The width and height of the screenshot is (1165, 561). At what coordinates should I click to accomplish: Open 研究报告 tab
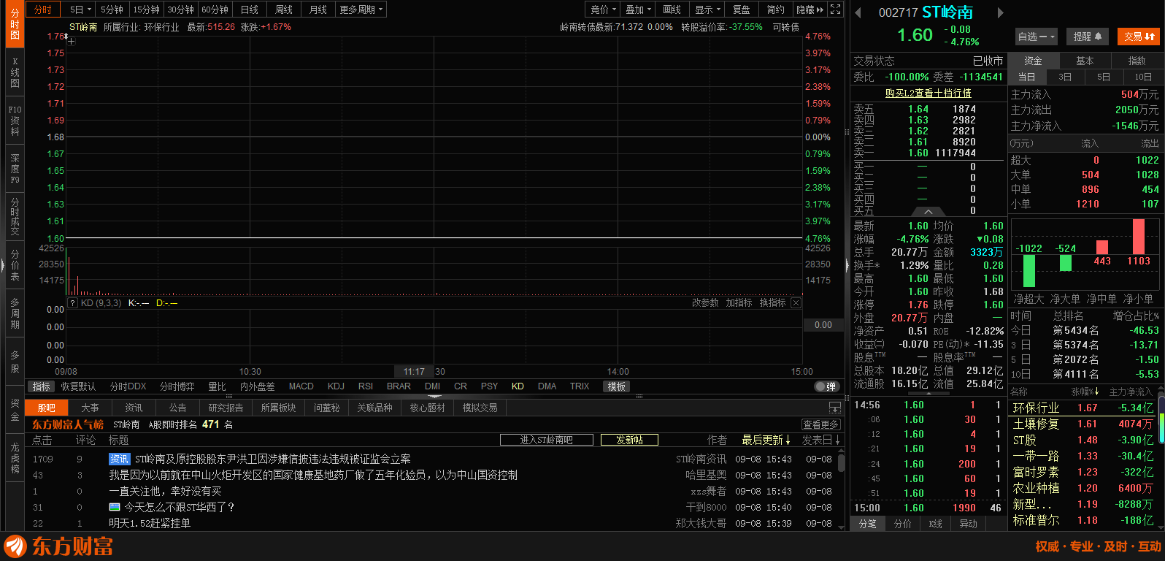point(226,408)
